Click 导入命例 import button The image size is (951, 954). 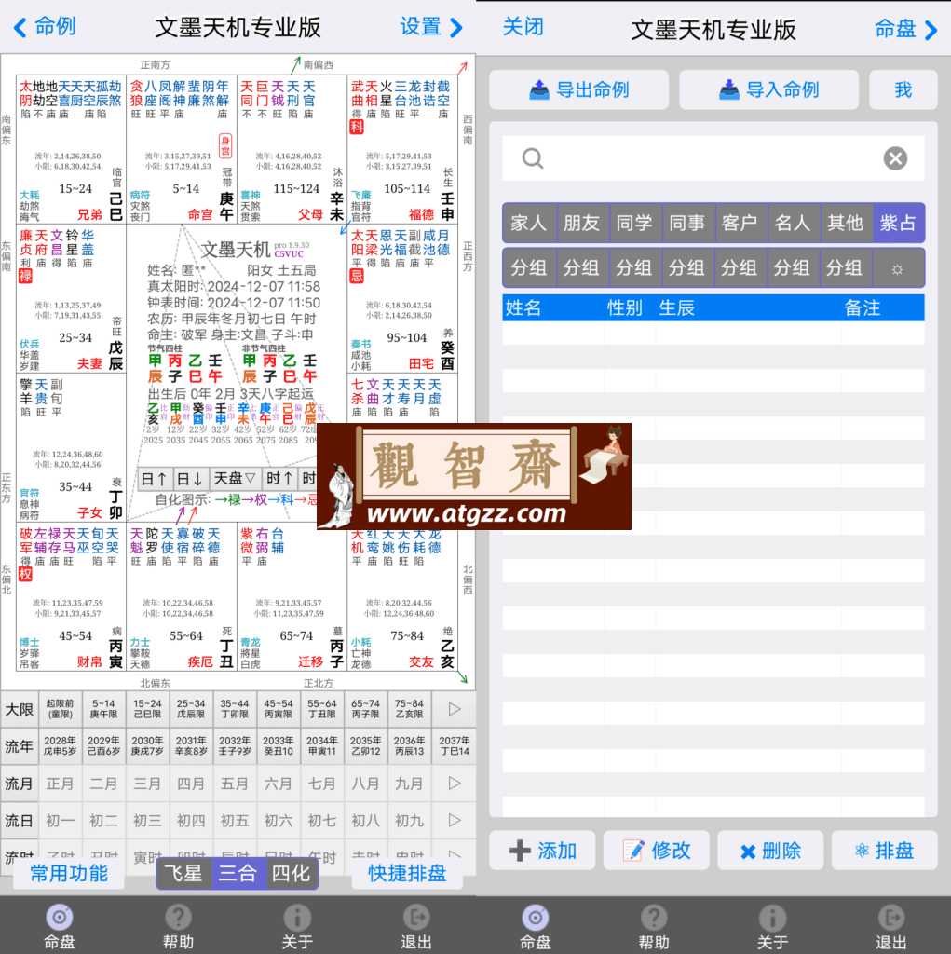[x=768, y=89]
